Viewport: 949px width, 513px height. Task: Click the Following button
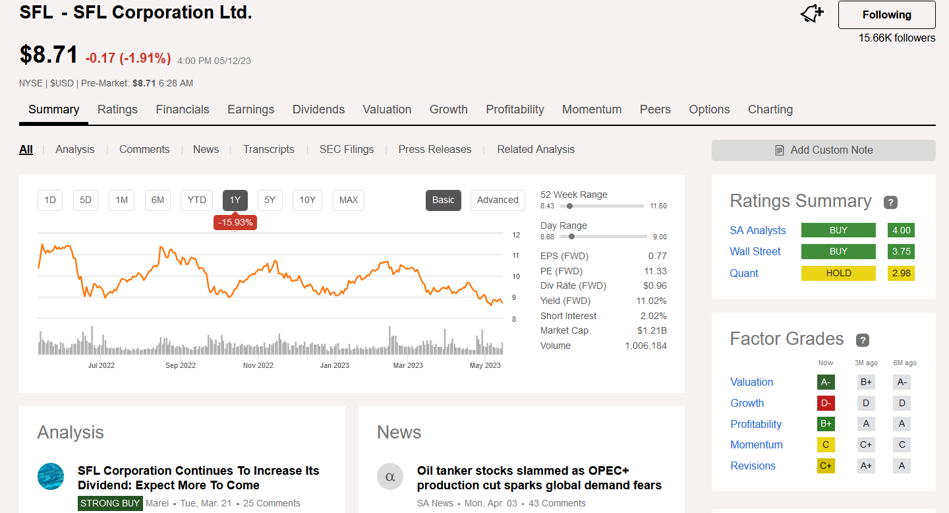[x=886, y=15]
